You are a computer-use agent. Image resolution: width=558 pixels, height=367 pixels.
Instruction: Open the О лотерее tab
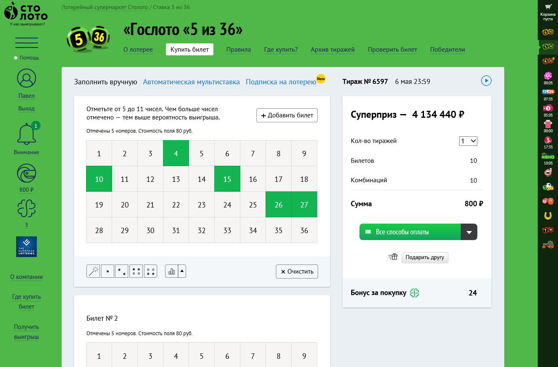138,50
